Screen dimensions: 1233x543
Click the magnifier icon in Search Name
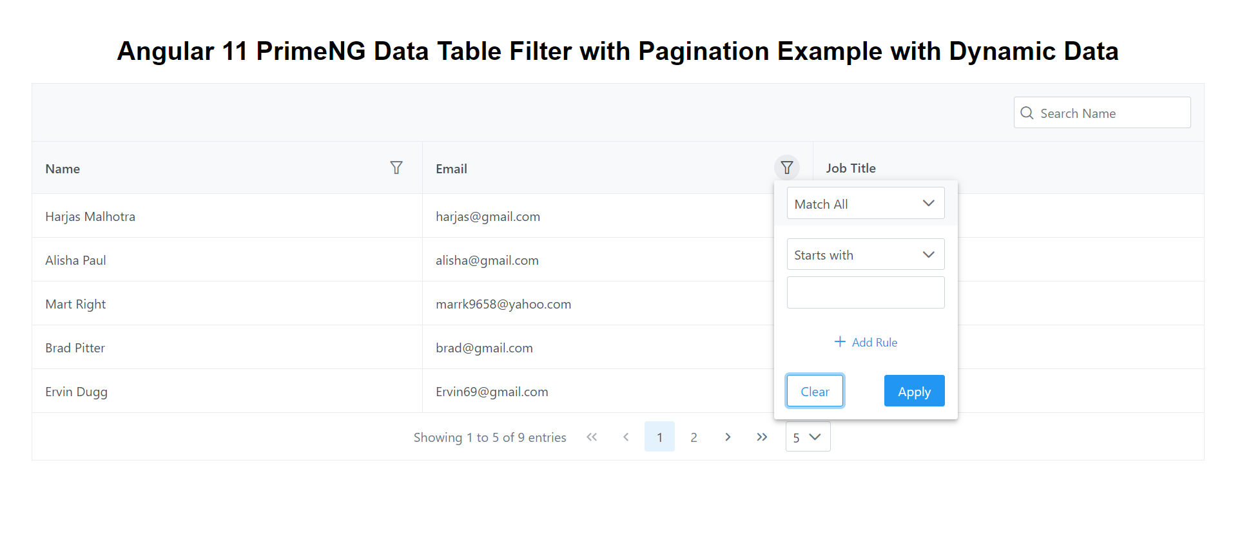click(x=1027, y=112)
